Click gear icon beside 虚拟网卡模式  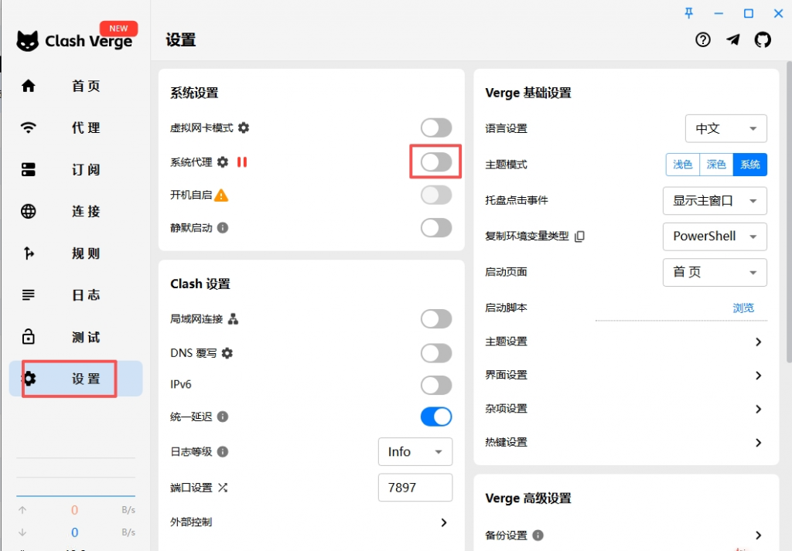244,128
